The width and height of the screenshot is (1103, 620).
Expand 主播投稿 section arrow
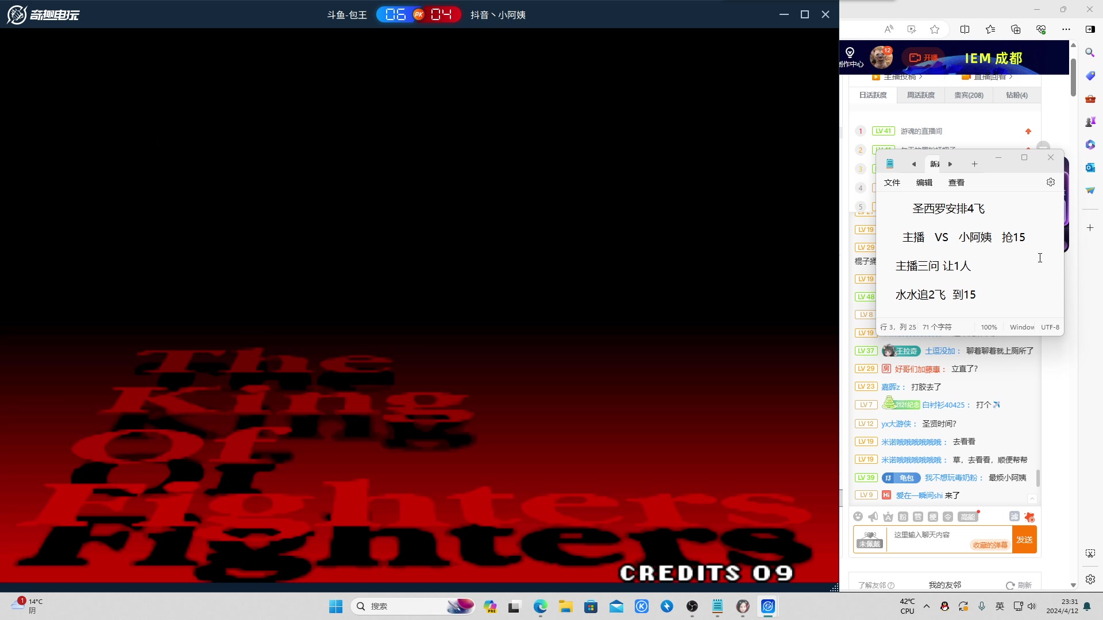click(920, 77)
